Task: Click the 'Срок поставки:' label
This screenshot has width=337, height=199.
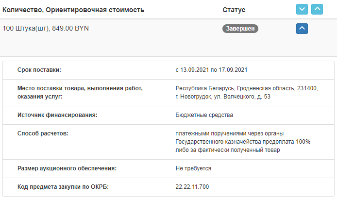Action: point(39,70)
